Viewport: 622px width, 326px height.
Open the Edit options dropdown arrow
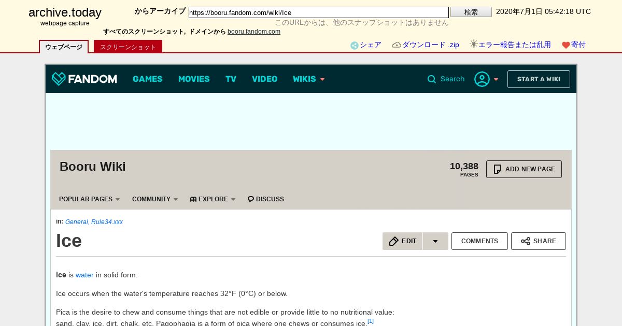tap(435, 241)
